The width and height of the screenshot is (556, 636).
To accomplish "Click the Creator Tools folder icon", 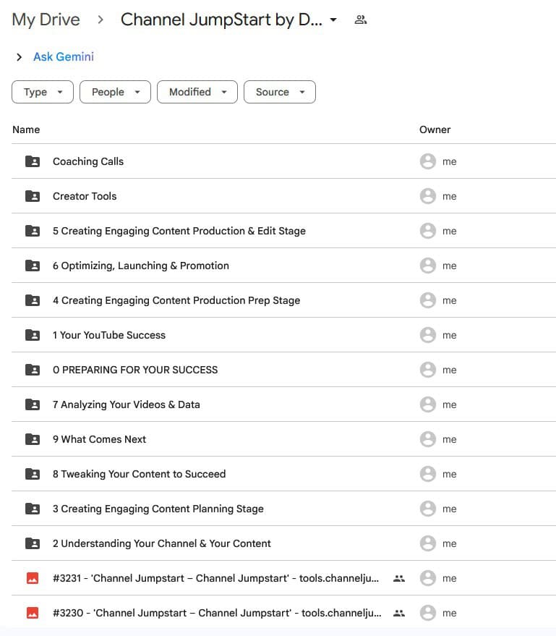I will [33, 196].
